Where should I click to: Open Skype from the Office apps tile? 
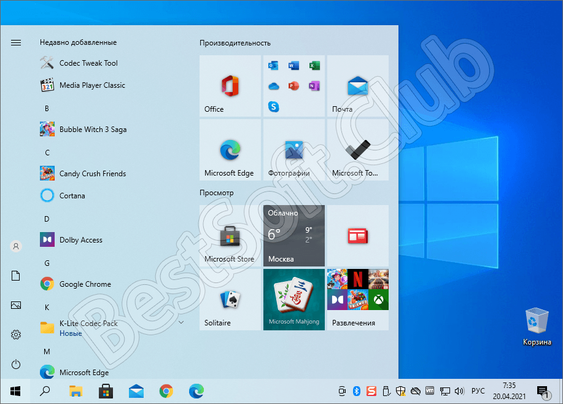pos(273,107)
